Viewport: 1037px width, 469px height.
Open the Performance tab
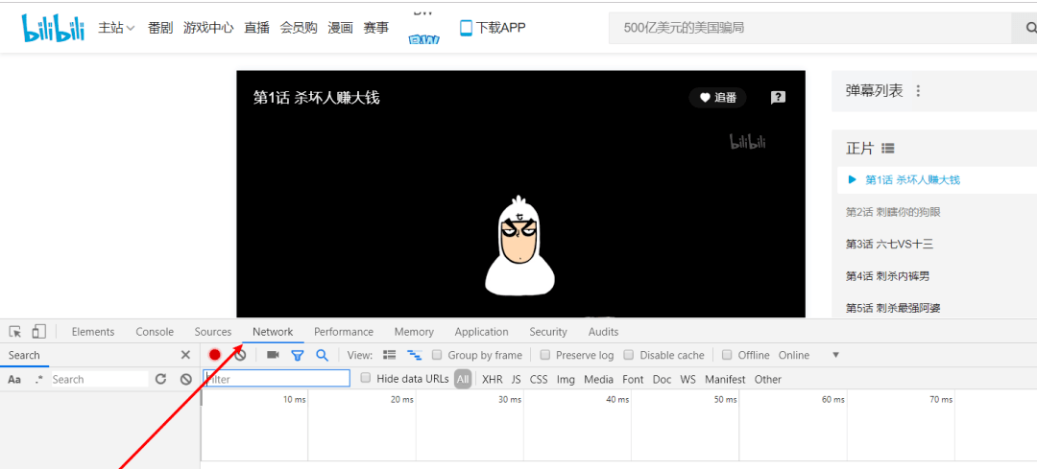click(x=344, y=332)
